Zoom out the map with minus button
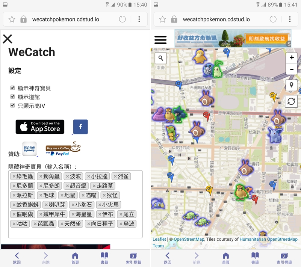Image resolution: width=301 pixels, height=267 pixels. click(292, 69)
